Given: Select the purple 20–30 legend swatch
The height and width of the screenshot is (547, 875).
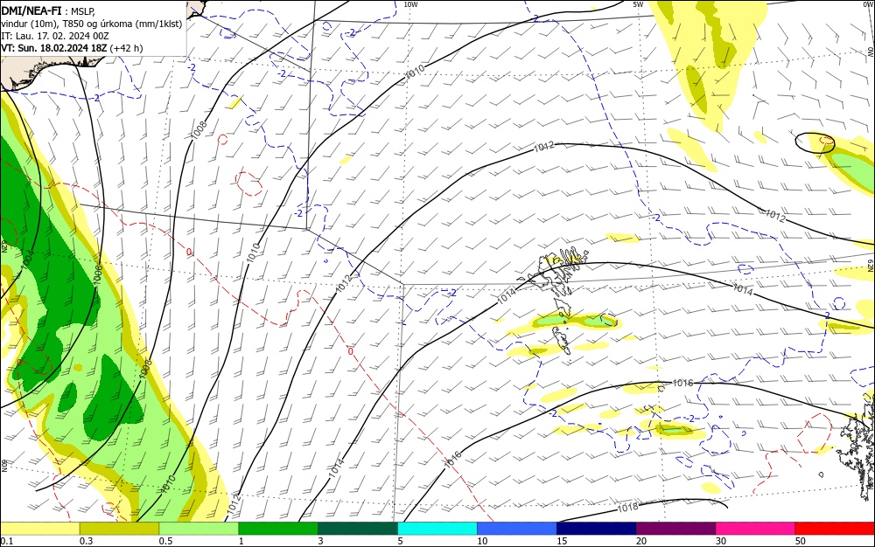Looking at the screenshot, I should point(675,529).
